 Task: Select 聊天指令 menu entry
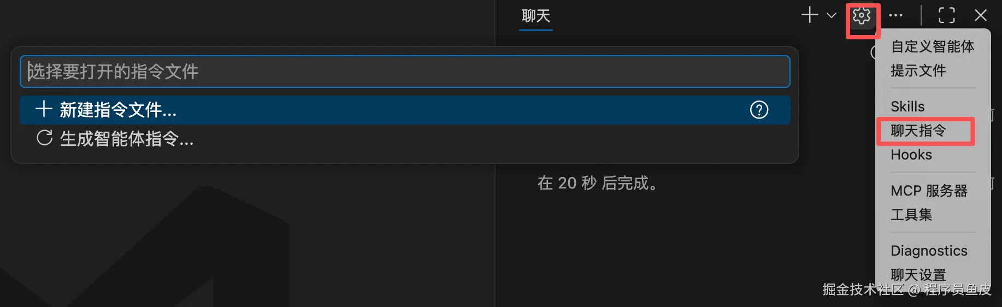tap(918, 131)
